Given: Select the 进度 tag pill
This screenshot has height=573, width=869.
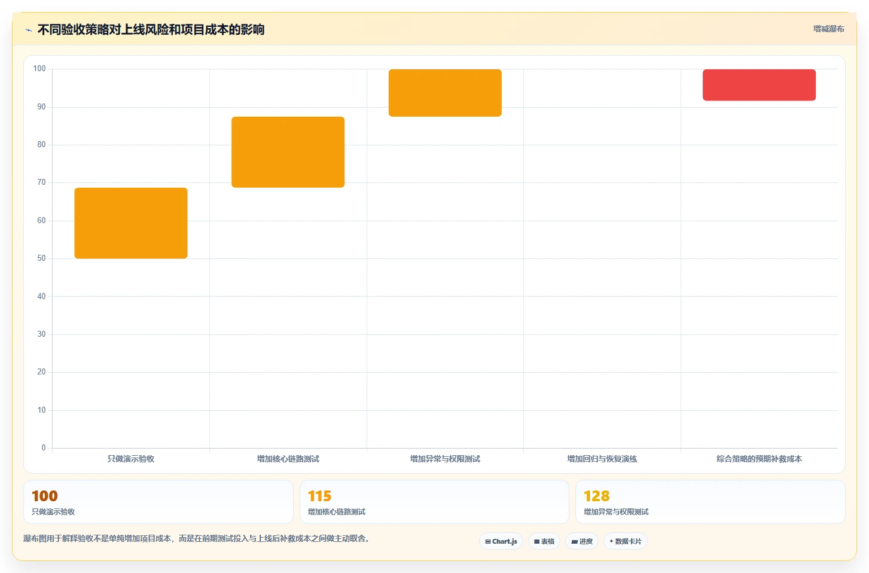Looking at the screenshot, I should pyautogui.click(x=582, y=541).
